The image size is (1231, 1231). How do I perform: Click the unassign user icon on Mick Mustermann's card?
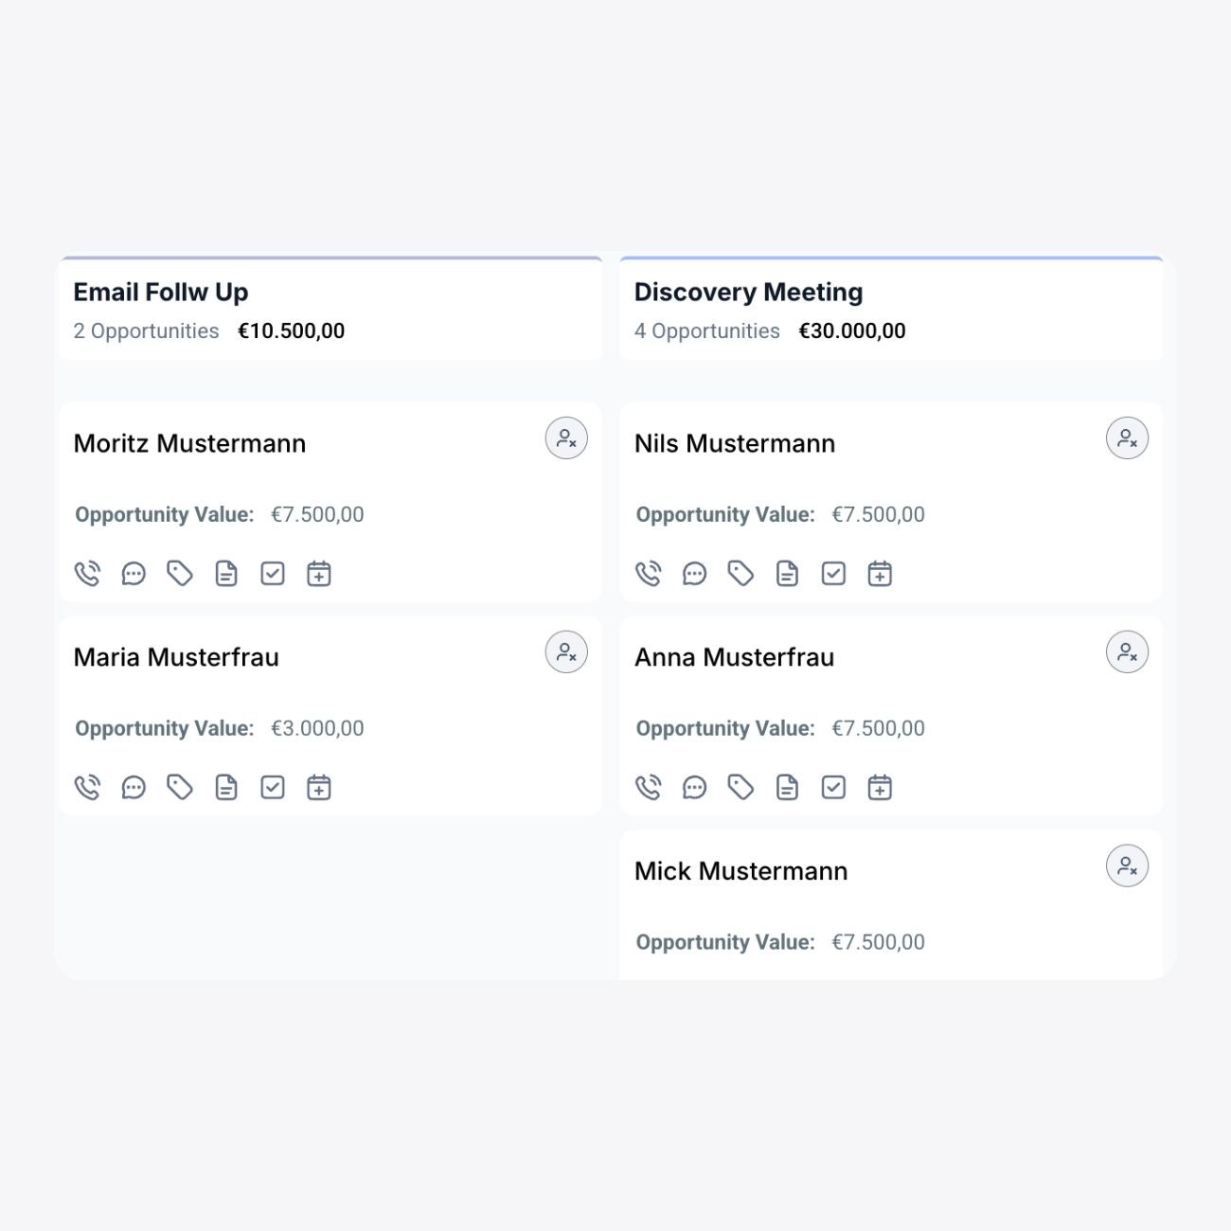[x=1127, y=865]
